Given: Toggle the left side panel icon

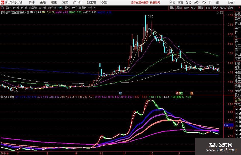Looking at the screenshot, I should [x=2, y=8].
